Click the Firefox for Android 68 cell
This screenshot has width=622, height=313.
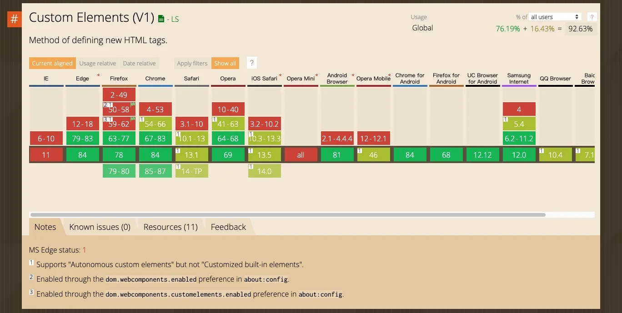[x=446, y=155]
